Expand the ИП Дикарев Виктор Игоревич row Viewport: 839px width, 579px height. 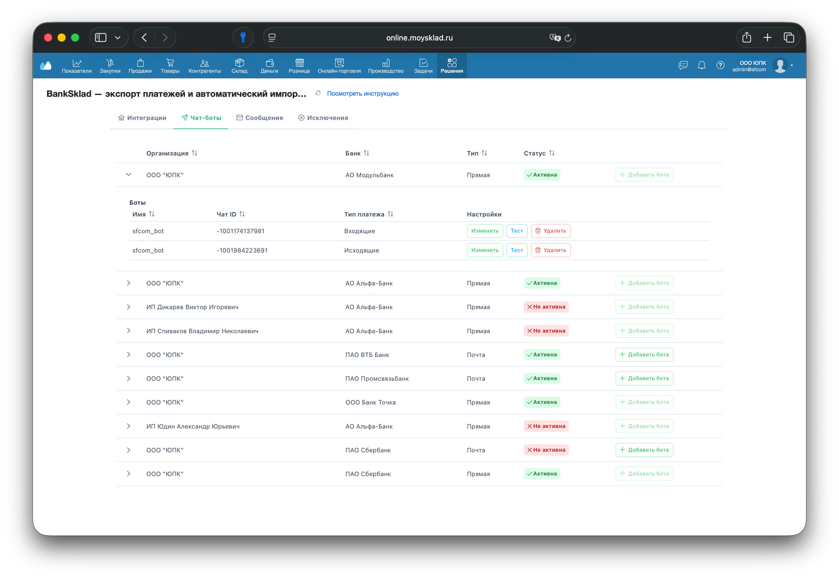click(x=128, y=307)
